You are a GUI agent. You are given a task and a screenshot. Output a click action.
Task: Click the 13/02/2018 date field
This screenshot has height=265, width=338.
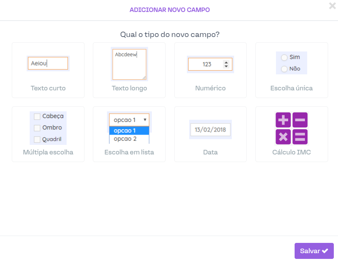pos(210,130)
